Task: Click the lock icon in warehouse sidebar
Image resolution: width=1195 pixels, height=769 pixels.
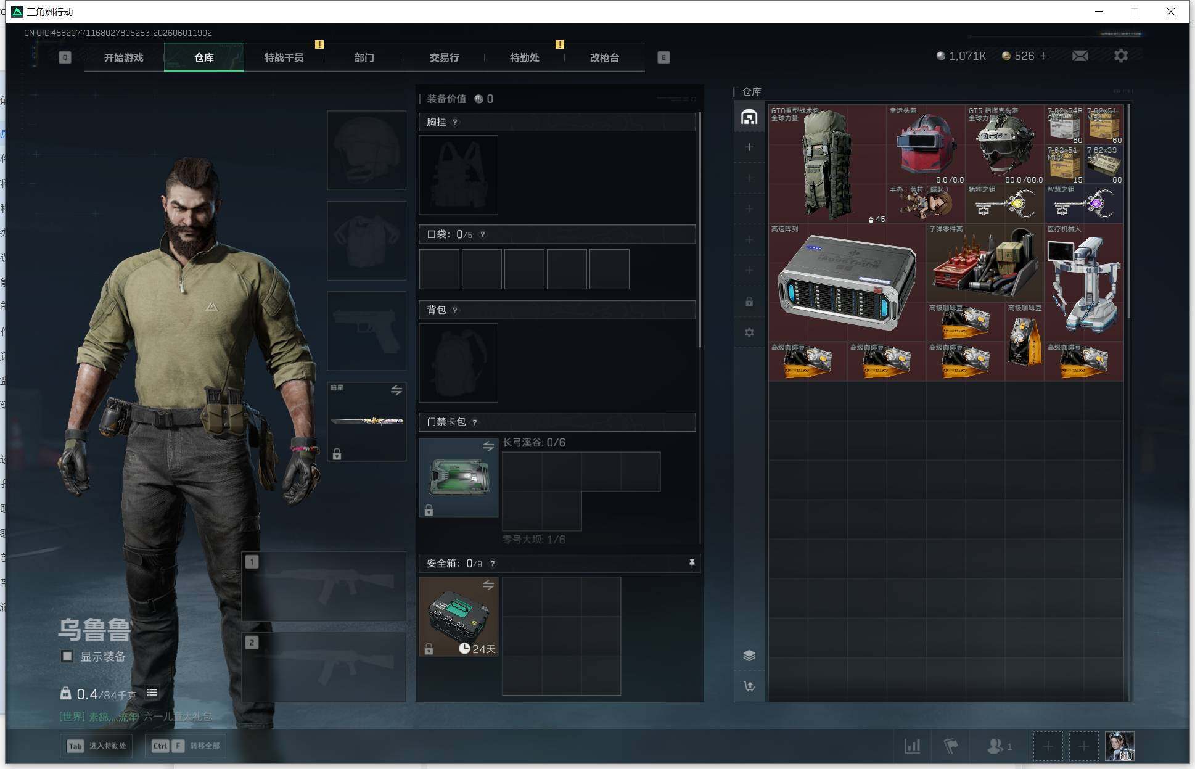Action: pyautogui.click(x=749, y=302)
